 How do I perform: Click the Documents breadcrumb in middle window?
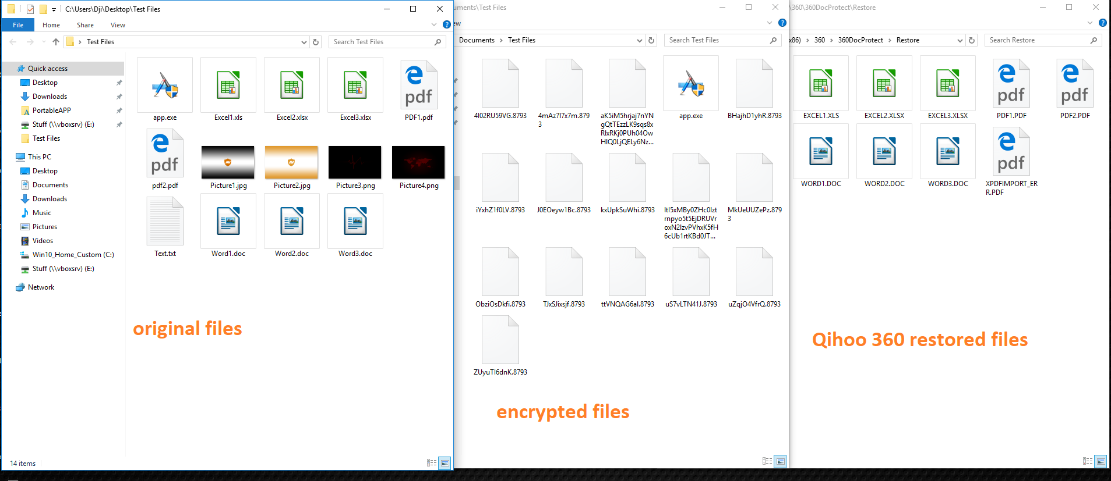pos(477,40)
